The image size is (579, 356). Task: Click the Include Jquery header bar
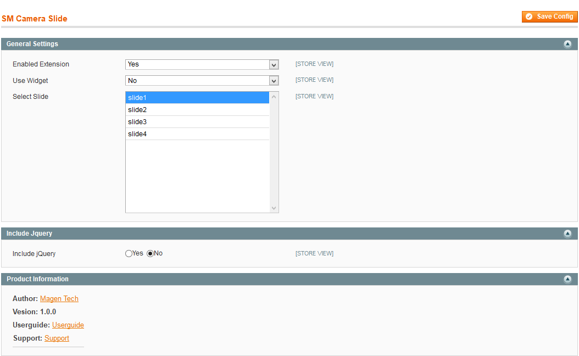(289, 234)
